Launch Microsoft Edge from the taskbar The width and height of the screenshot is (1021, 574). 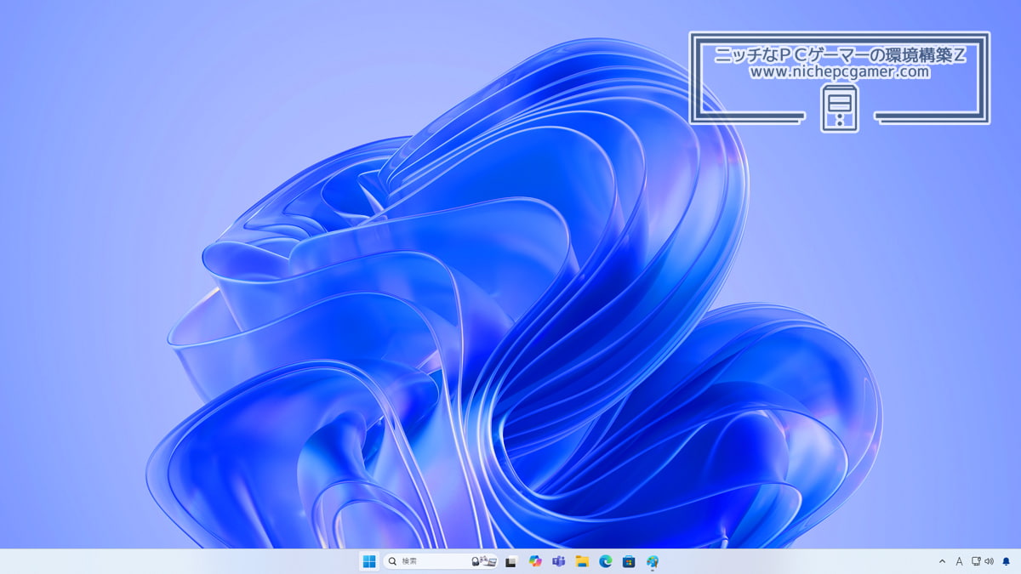pyautogui.click(x=606, y=561)
